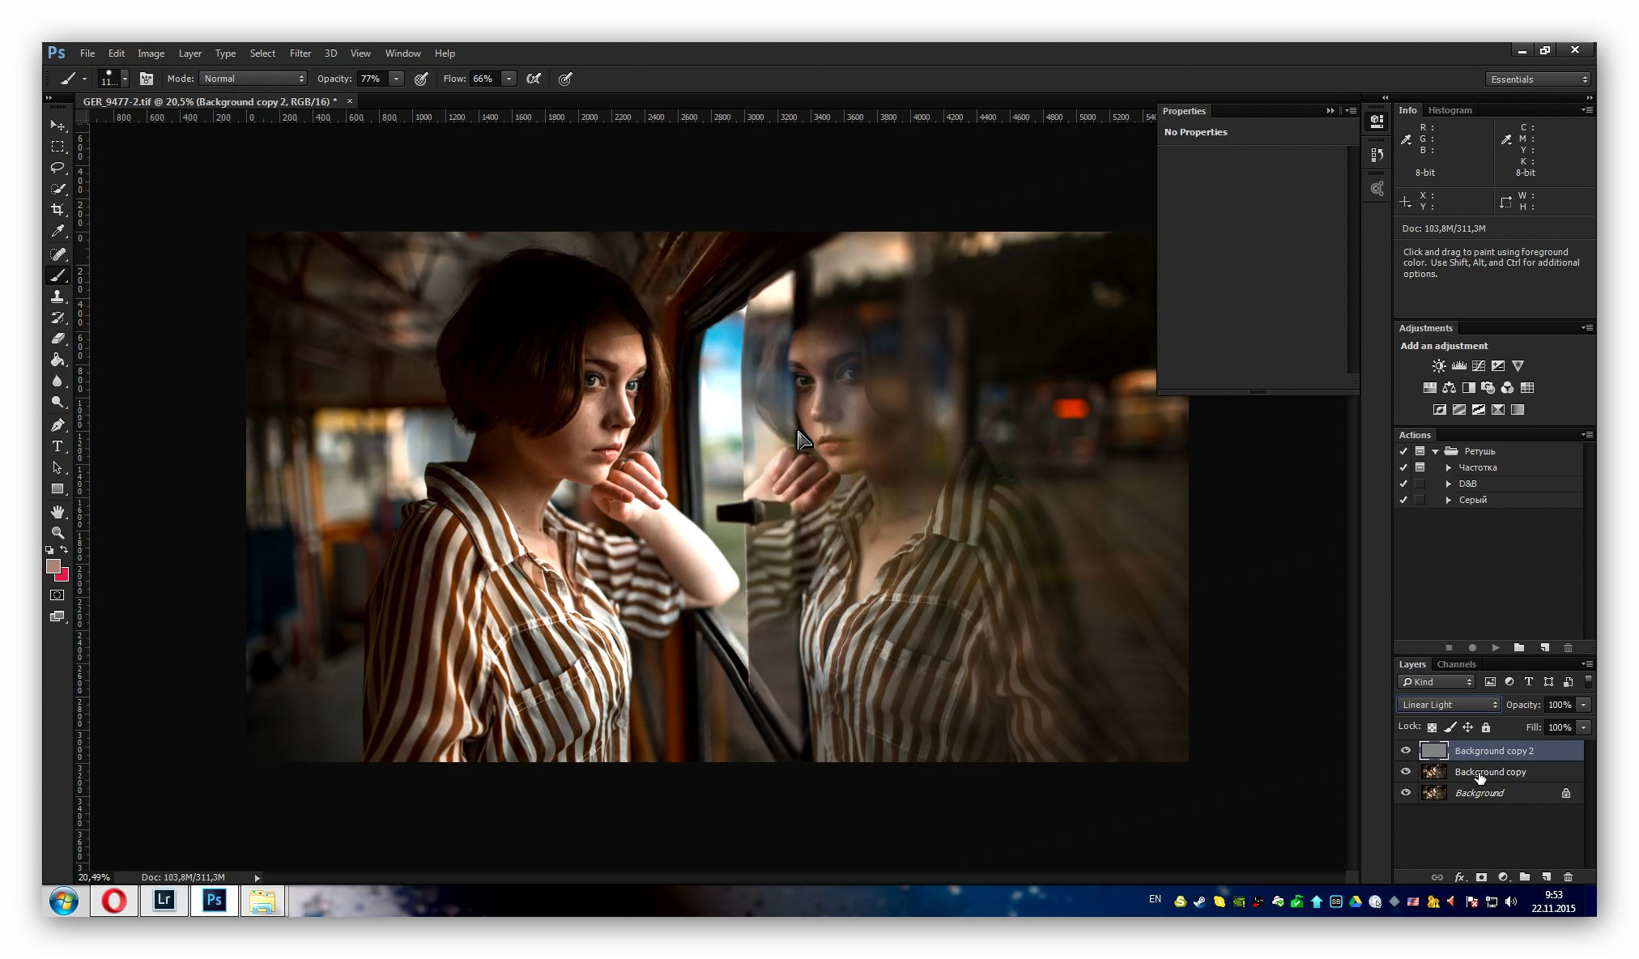Open the brush Opacity slider dropdown
1639x959 pixels.
point(396,79)
